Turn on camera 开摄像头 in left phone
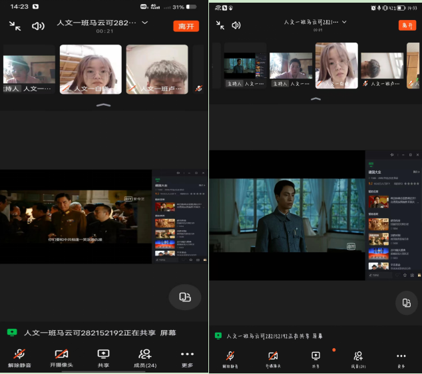The width and height of the screenshot is (422, 374). (x=61, y=359)
